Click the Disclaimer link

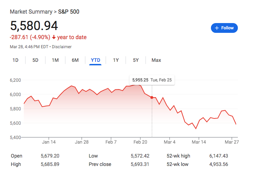(62, 46)
